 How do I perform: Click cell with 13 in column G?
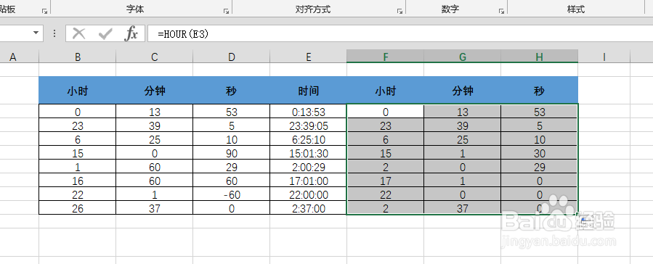pyautogui.click(x=462, y=112)
